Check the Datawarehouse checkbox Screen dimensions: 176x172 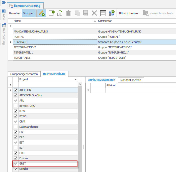[x=16, y=127]
